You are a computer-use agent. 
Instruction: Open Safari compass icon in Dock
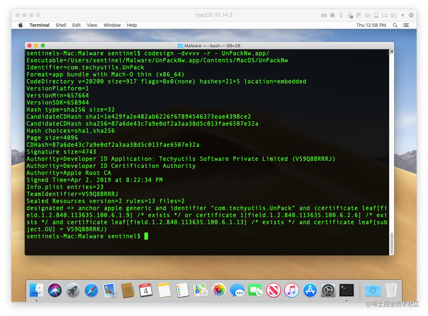[x=91, y=290]
